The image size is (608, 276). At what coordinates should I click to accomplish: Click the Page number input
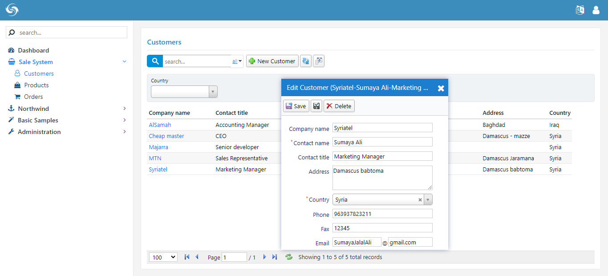tap(234, 257)
